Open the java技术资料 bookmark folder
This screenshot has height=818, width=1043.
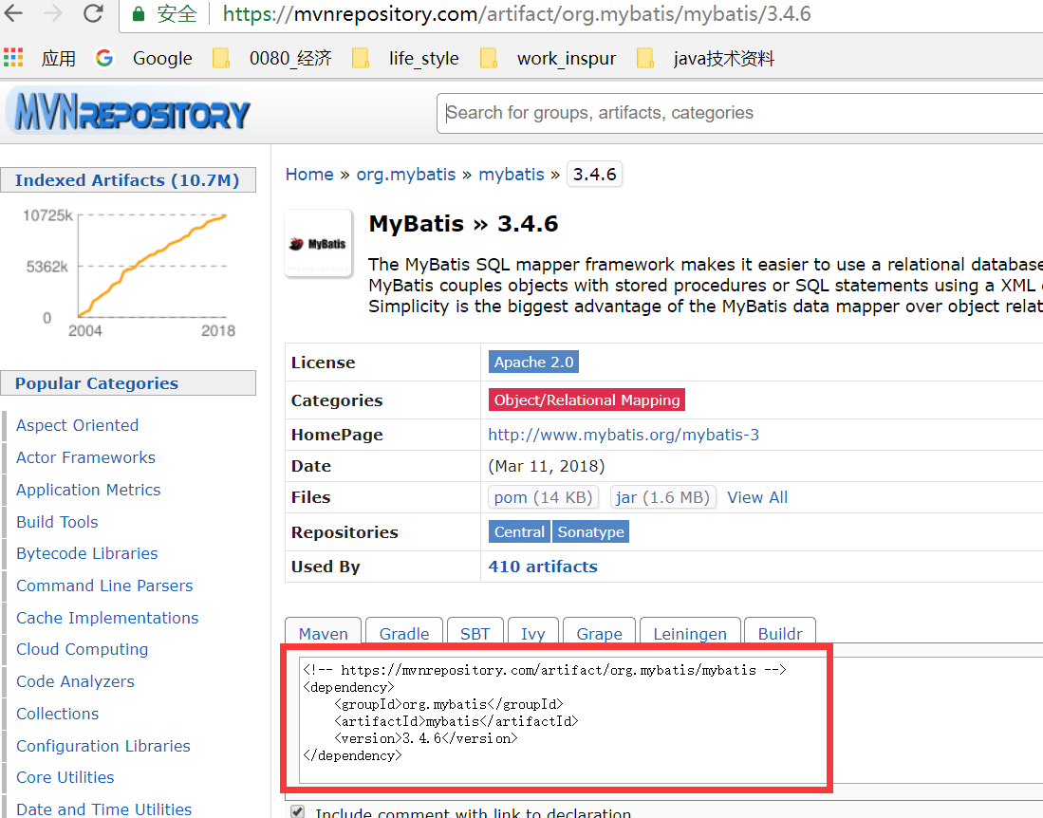706,59
